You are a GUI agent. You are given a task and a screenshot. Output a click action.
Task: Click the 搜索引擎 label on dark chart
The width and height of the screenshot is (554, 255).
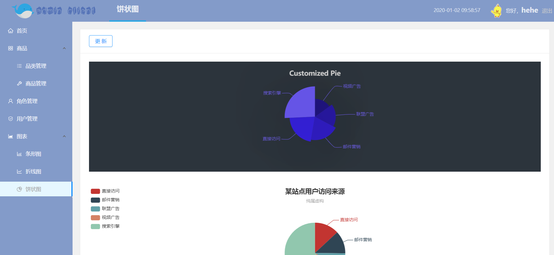click(x=272, y=93)
